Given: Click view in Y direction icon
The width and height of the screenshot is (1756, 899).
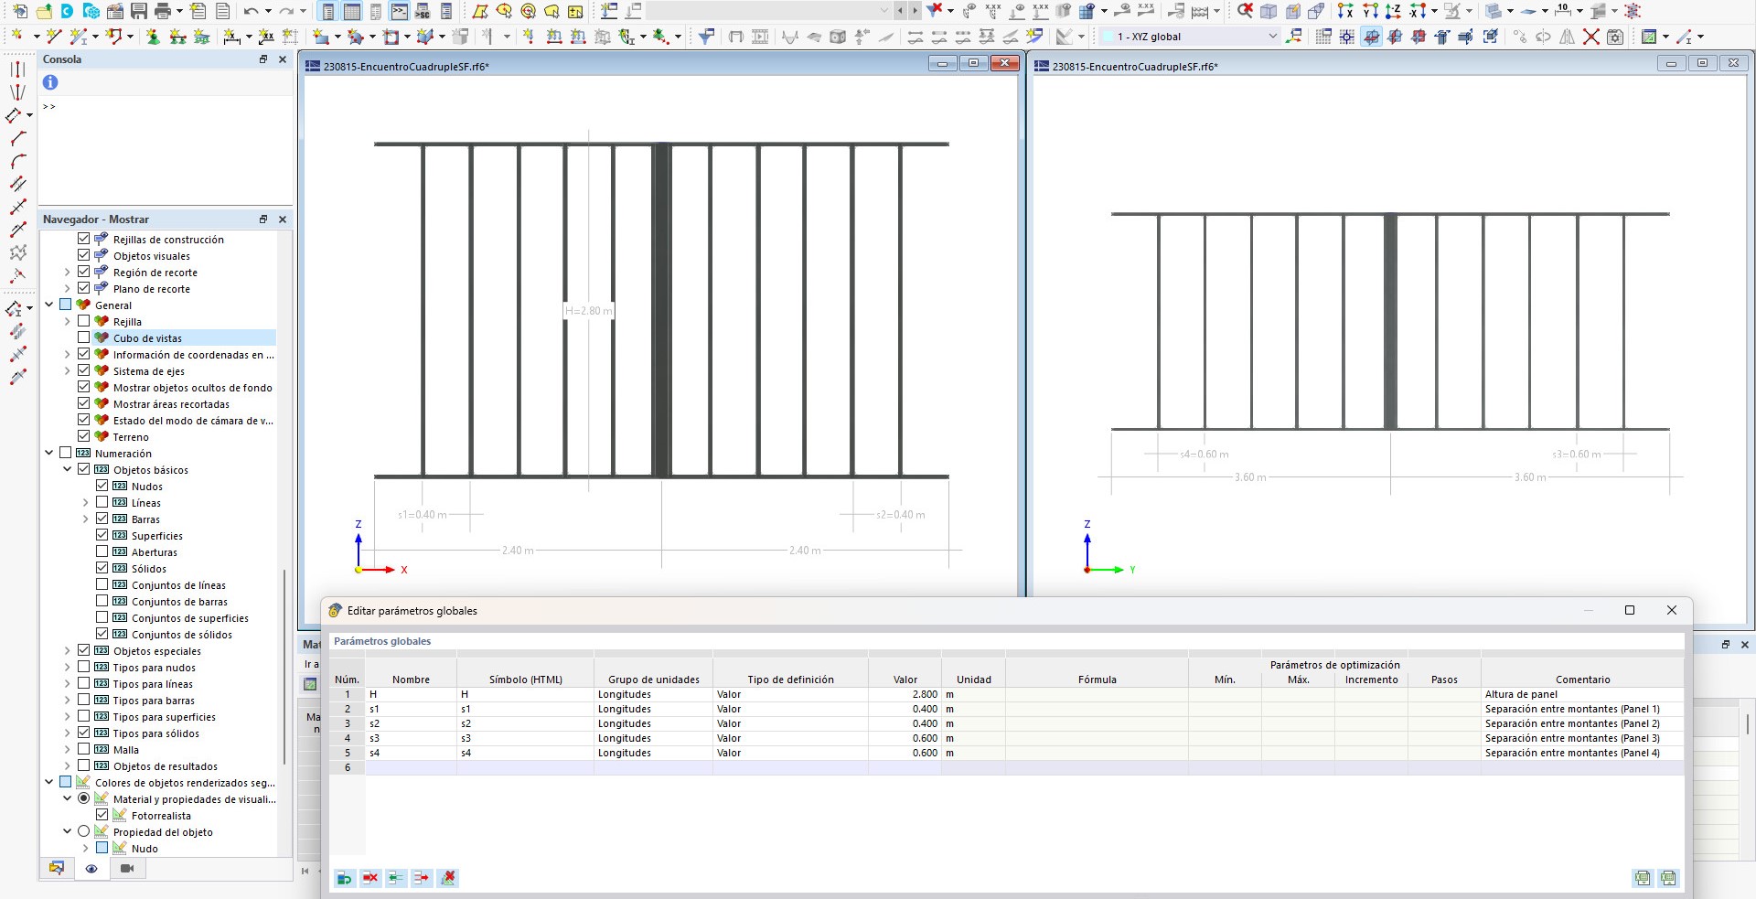Looking at the screenshot, I should tap(1369, 11).
